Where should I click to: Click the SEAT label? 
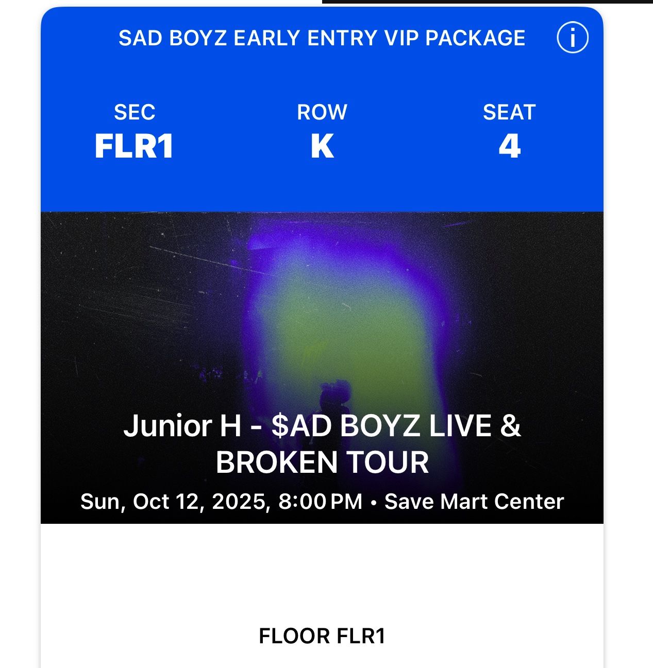click(x=509, y=112)
